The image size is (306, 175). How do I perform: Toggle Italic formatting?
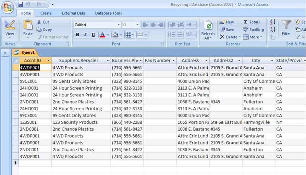click(x=85, y=35)
